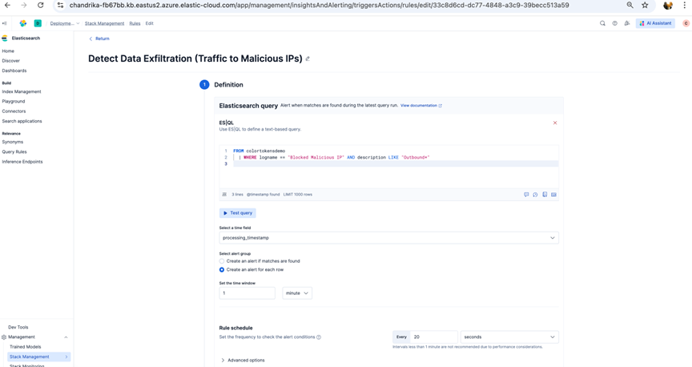Click the Elastic logo in header
692x367 pixels.
23,23
